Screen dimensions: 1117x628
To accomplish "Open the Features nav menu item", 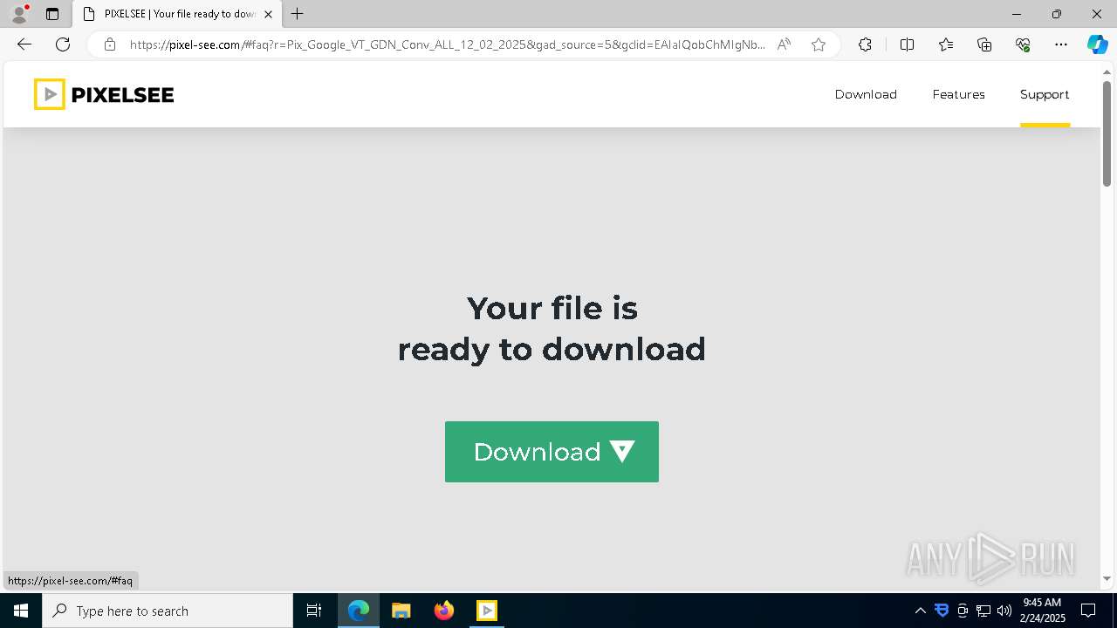I will coord(958,94).
